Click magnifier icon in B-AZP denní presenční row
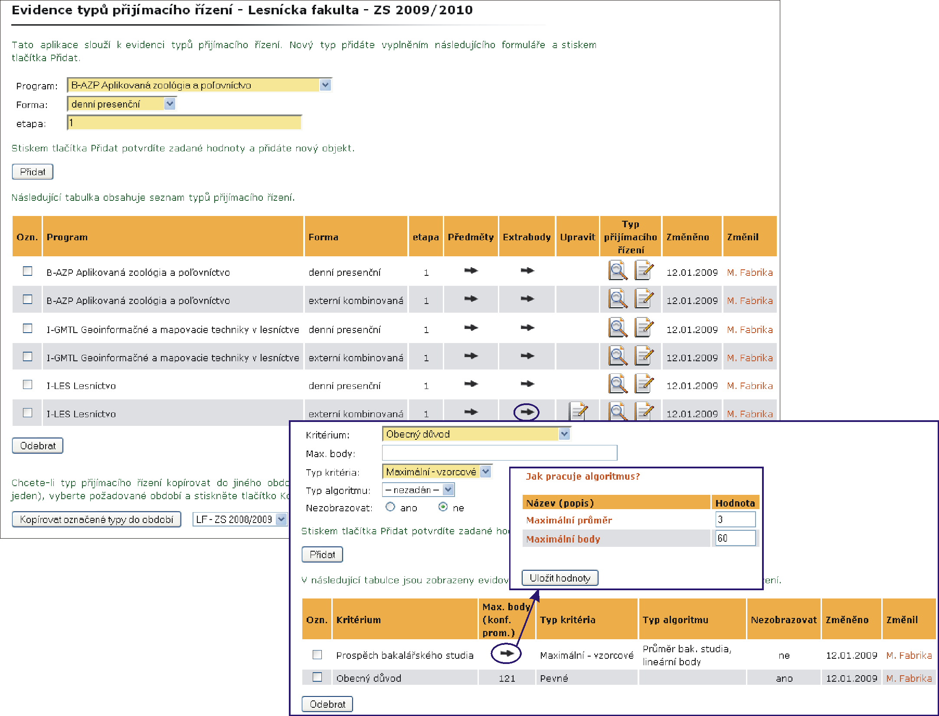Viewport: 939px width, 716px height. [x=618, y=270]
